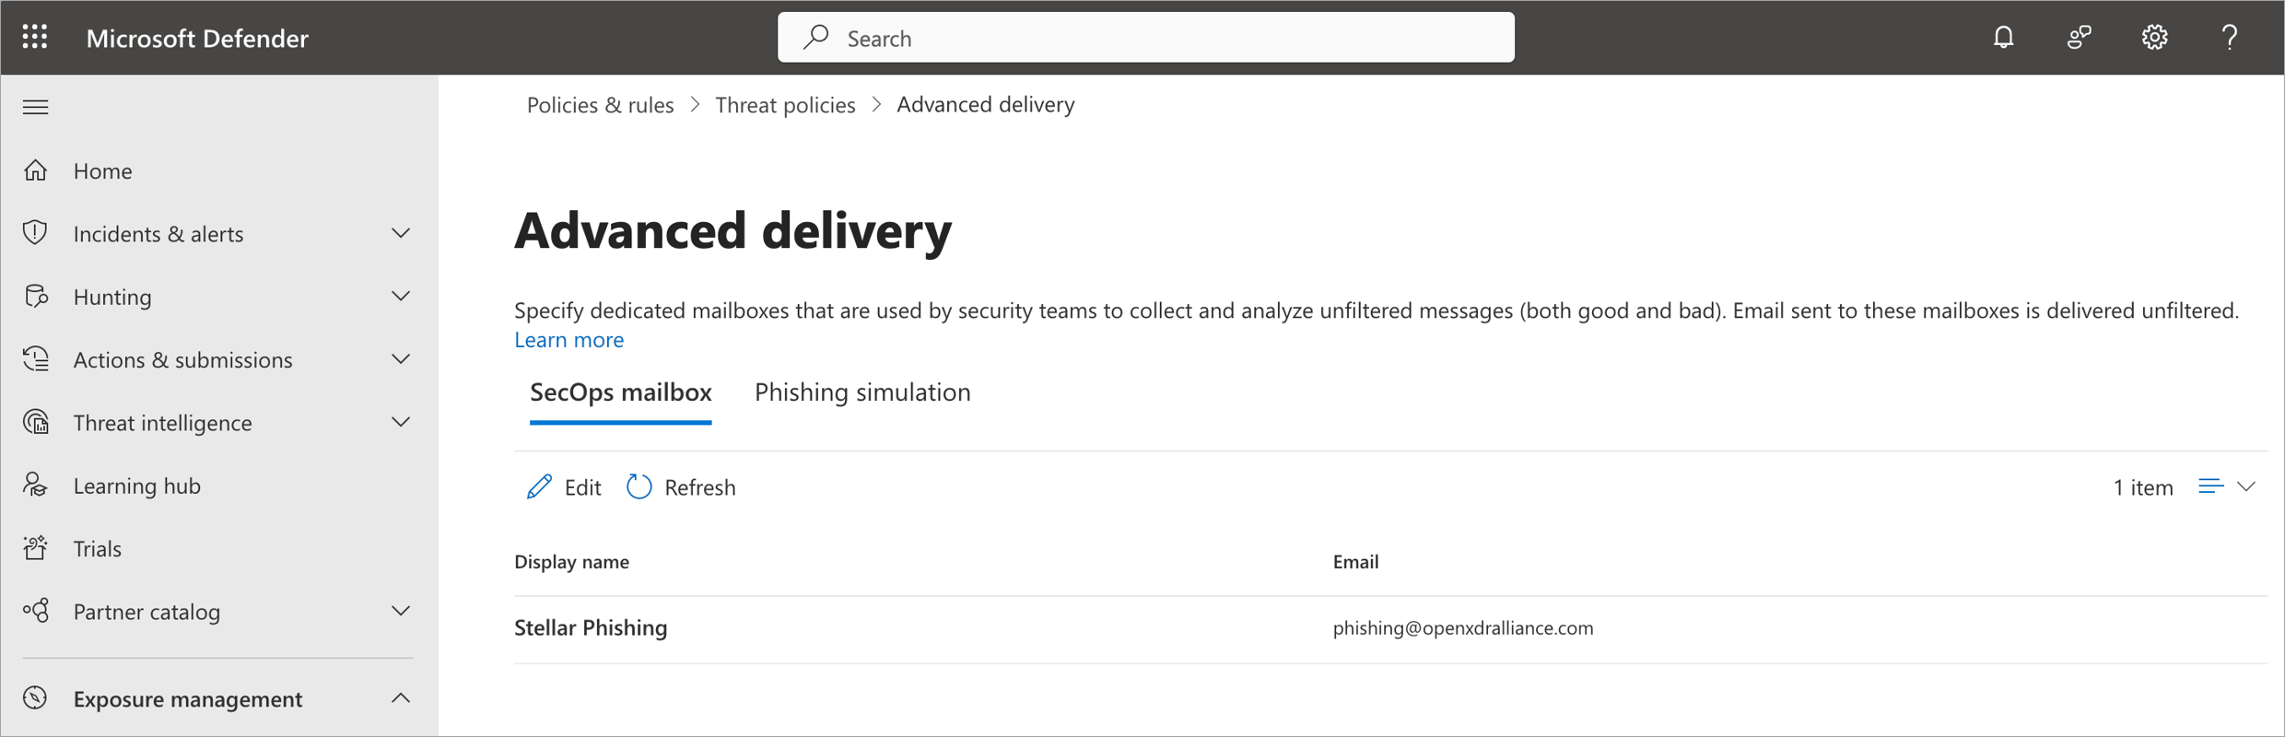Click inside the Search field
Screen dimensions: 2285x737
(x=1142, y=37)
